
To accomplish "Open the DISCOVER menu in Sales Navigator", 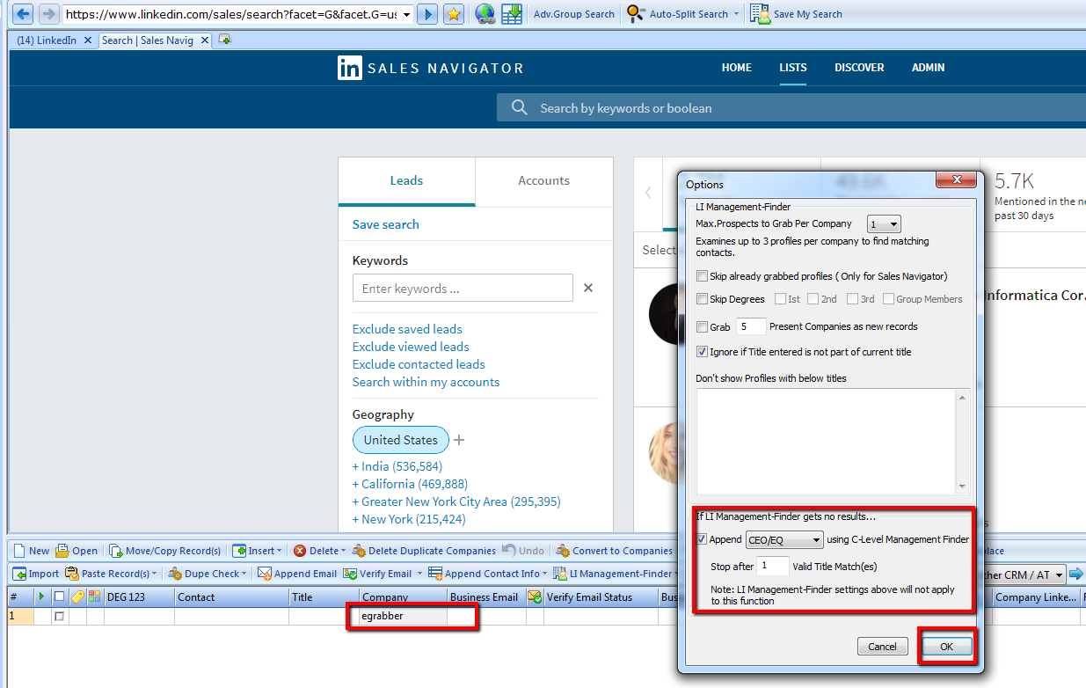I will (x=859, y=68).
